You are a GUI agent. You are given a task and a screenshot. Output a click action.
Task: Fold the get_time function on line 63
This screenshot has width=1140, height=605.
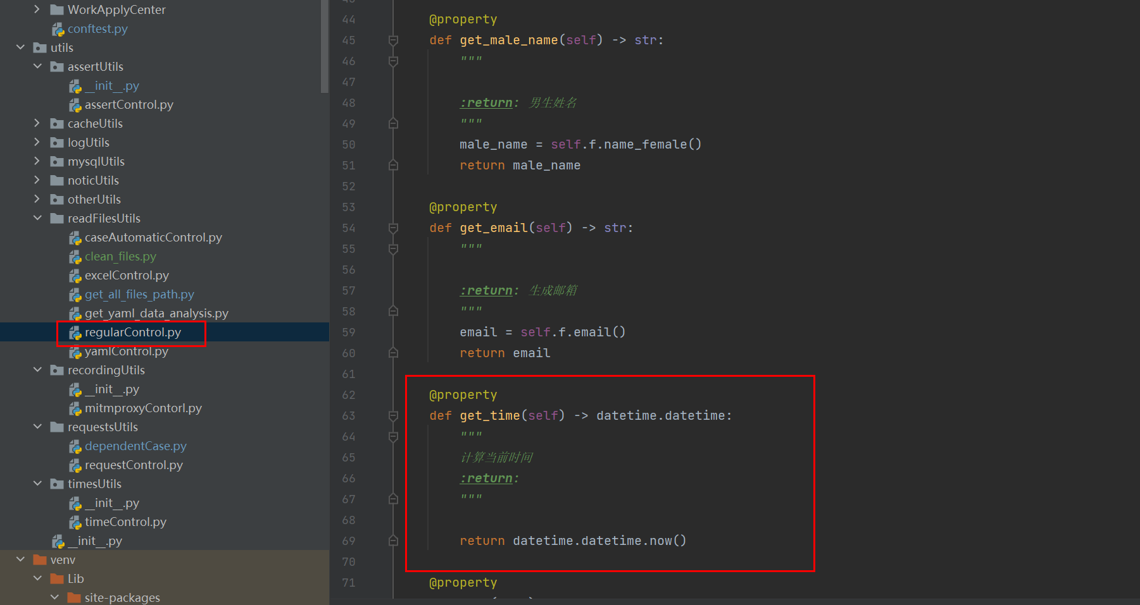(x=393, y=416)
